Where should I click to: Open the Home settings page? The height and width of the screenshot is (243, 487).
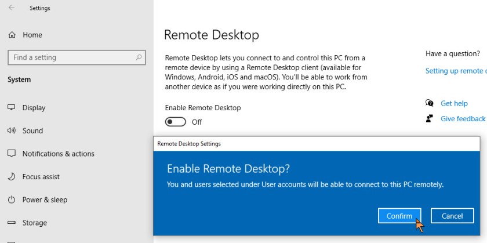[x=32, y=35]
